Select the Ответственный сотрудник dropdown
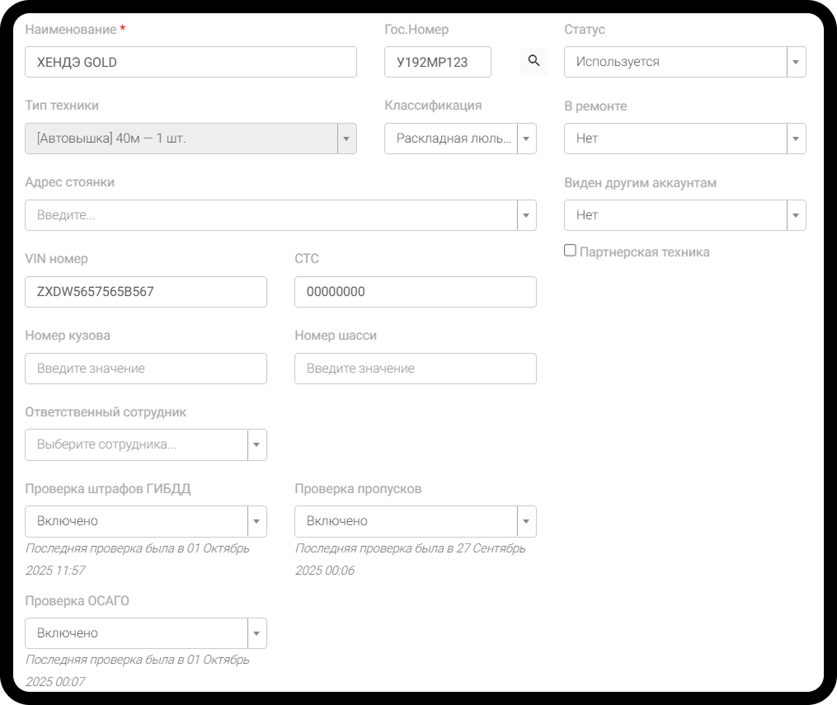This screenshot has width=837, height=705. (146, 445)
